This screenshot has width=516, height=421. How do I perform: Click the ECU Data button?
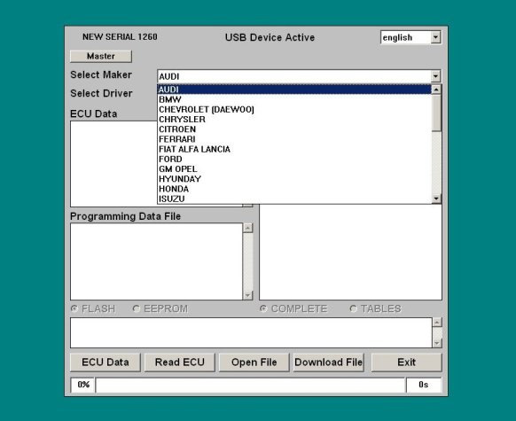(x=106, y=363)
